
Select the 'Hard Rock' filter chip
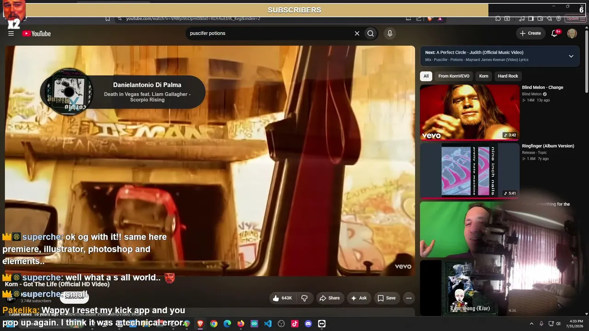[508, 76]
